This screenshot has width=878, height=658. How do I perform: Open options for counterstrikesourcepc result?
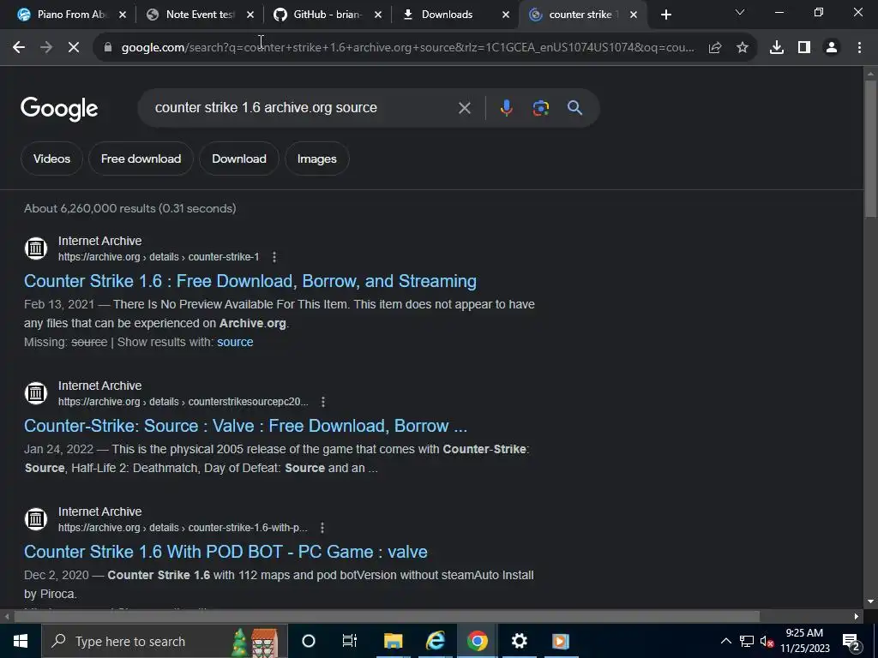tap(323, 402)
